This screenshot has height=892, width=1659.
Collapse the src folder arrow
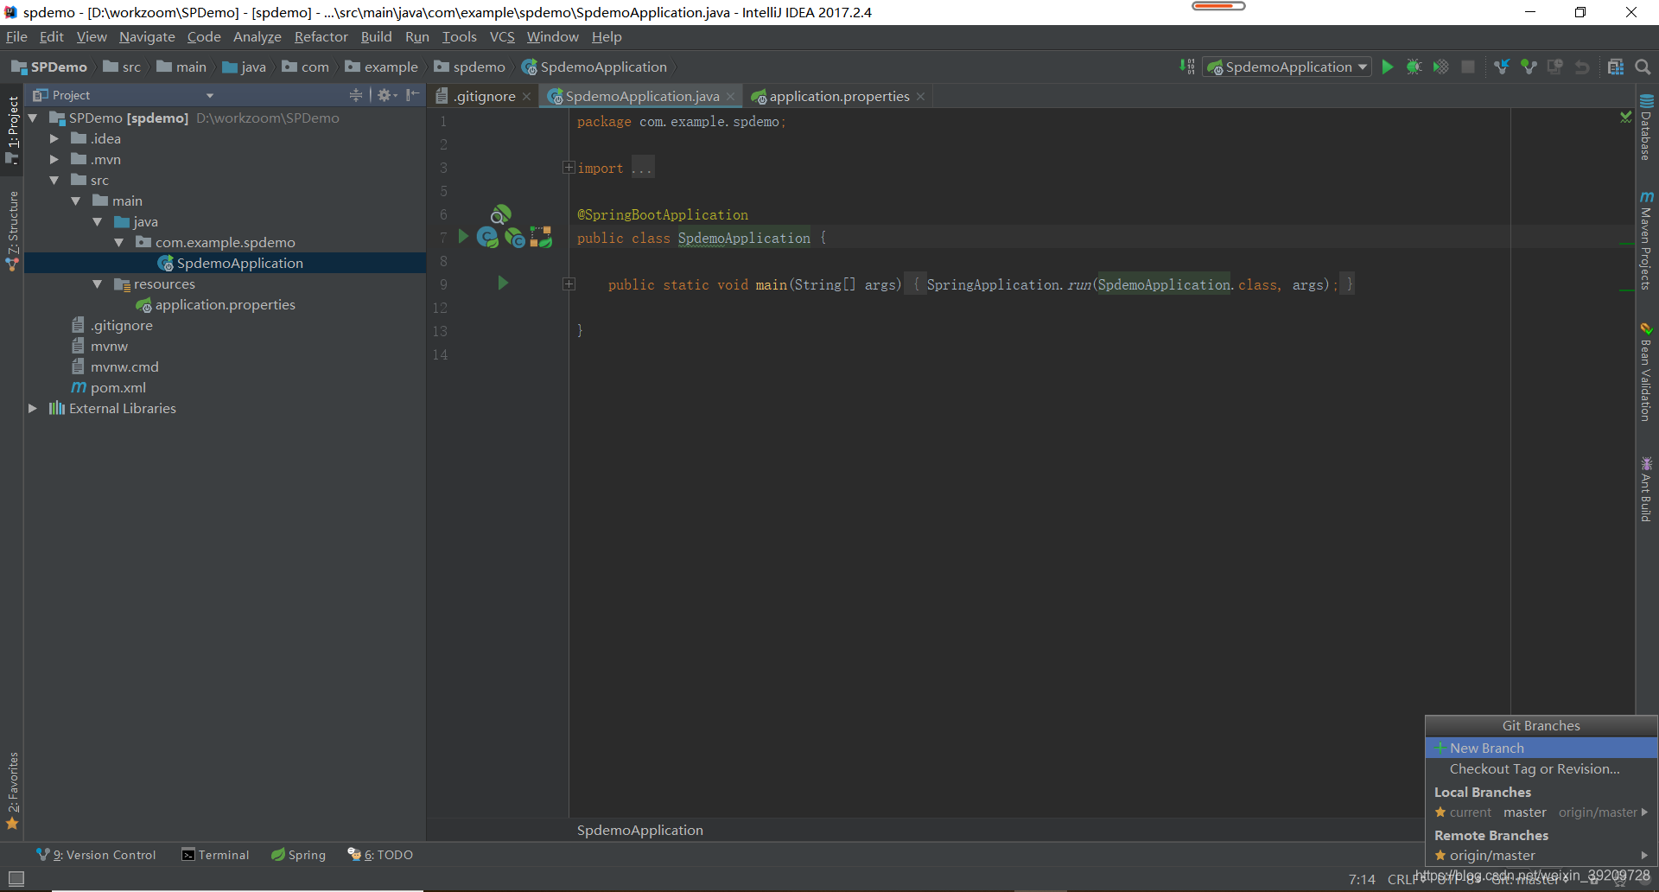[x=54, y=180]
